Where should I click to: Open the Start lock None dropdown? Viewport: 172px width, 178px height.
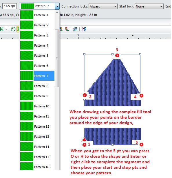pyautogui.click(x=149, y=6)
